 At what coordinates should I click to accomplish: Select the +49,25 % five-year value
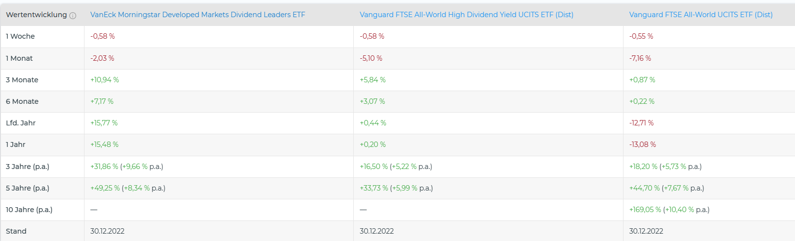(105, 188)
